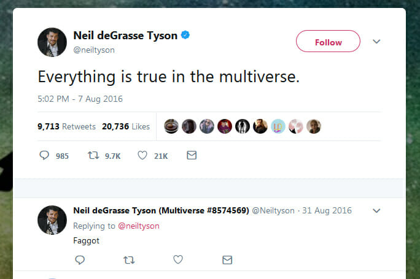Retweet the main tweet showing 9.7K
Image resolution: width=420 pixels, height=279 pixels.
tap(94, 156)
